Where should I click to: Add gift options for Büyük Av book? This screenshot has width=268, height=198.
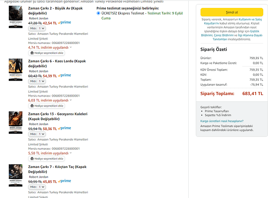(46, 53)
